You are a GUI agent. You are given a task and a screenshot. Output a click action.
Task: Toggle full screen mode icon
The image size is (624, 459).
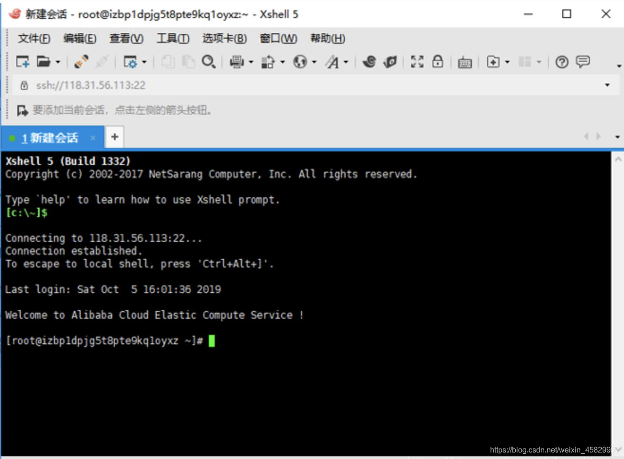[417, 62]
